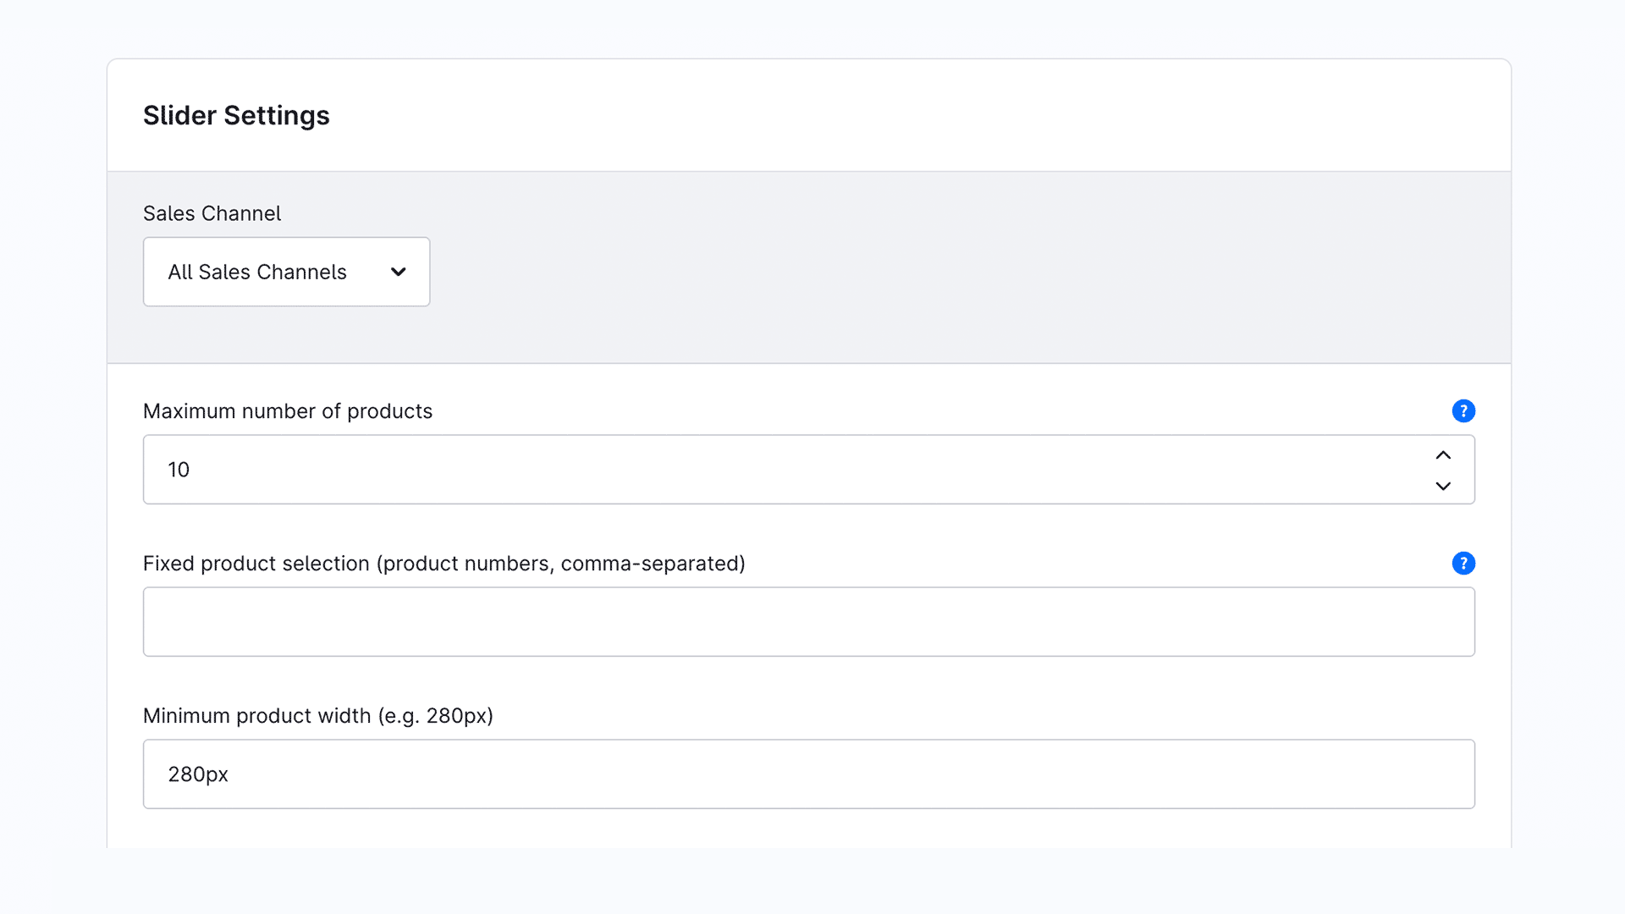Screen dimensions: 1625x914
Task: Decrease maximum products with down arrow
Action: [1443, 486]
